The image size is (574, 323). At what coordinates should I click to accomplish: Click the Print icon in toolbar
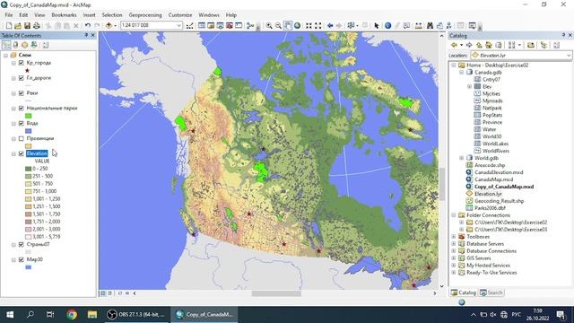click(37, 26)
